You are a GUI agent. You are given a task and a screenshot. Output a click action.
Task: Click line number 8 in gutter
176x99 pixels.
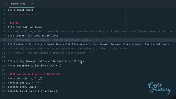pyautogui.click(x=4, y=40)
